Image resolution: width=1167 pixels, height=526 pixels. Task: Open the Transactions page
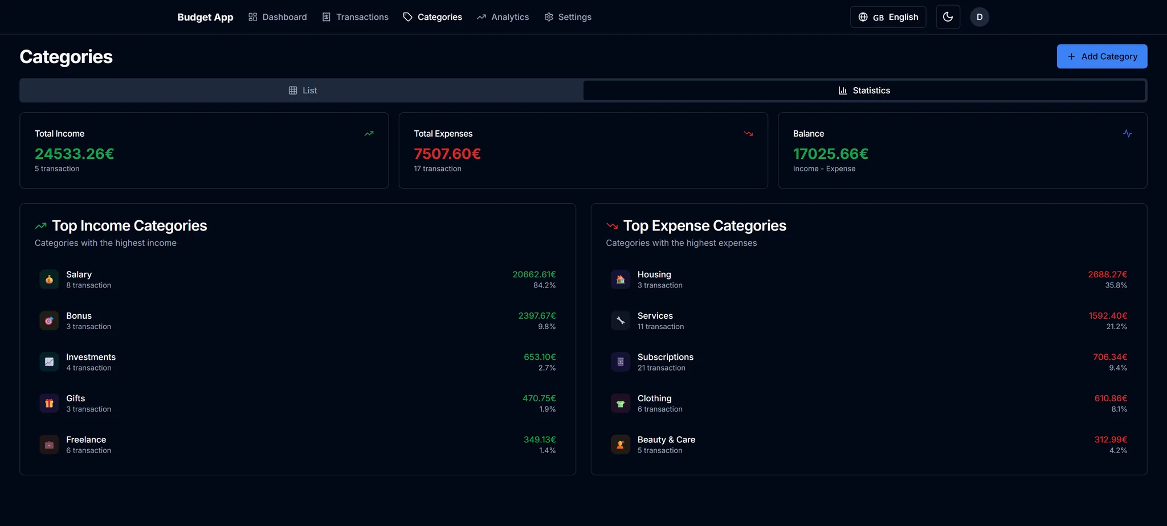[x=355, y=17]
